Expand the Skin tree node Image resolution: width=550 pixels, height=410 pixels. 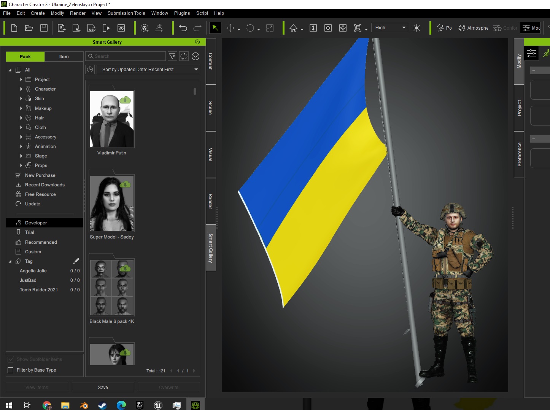[21, 99]
